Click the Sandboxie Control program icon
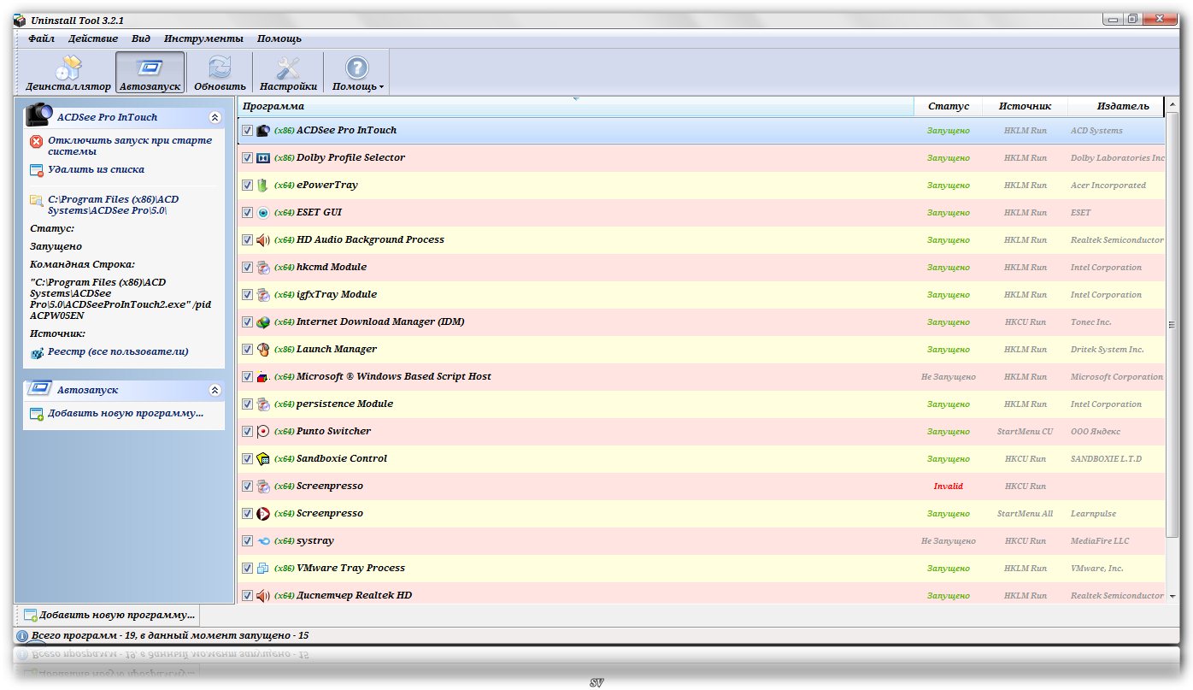1193x690 pixels. coord(263,459)
